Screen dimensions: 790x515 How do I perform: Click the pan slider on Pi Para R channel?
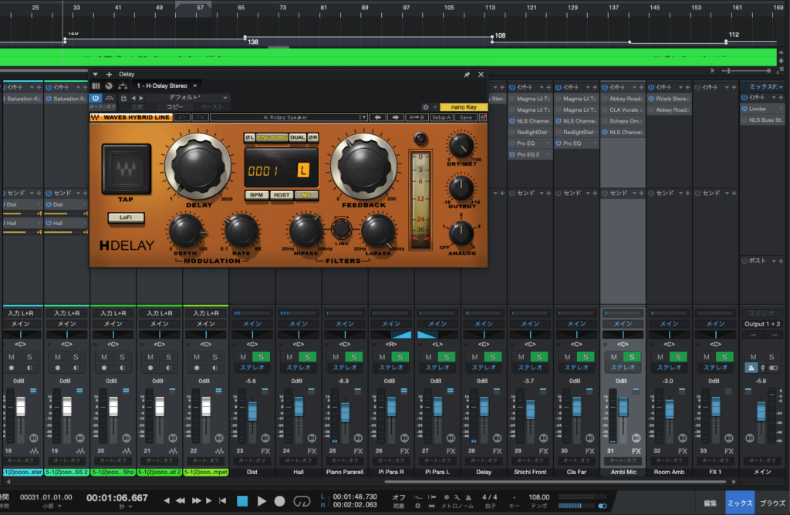click(x=391, y=335)
